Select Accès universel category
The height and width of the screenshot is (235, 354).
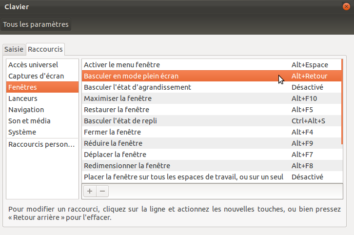pos(33,65)
